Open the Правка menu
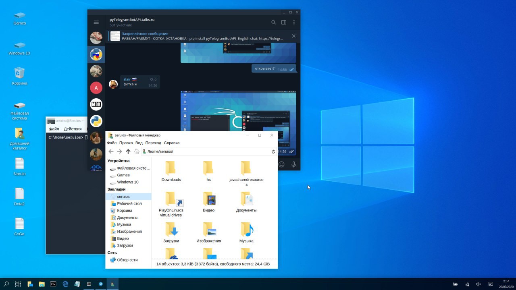The height and width of the screenshot is (290, 516). click(126, 143)
